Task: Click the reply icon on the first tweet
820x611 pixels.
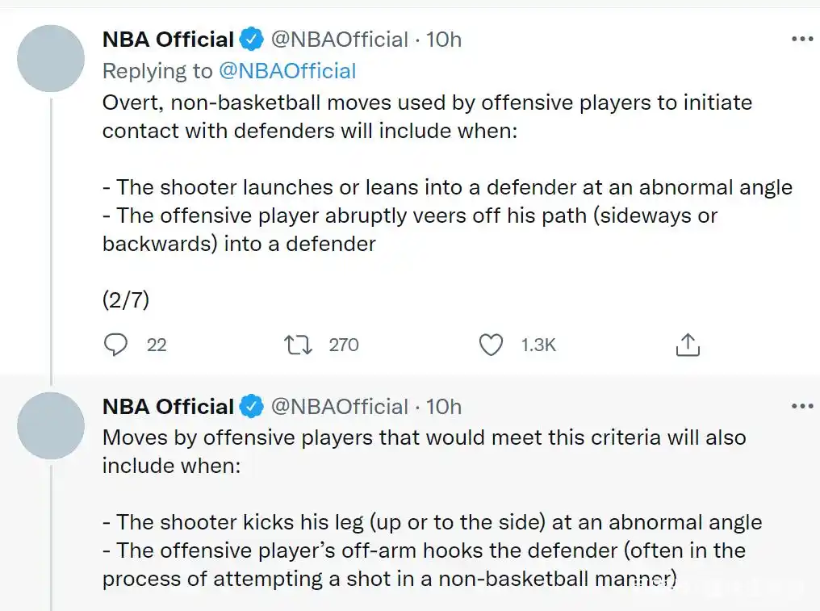Action: pos(116,345)
